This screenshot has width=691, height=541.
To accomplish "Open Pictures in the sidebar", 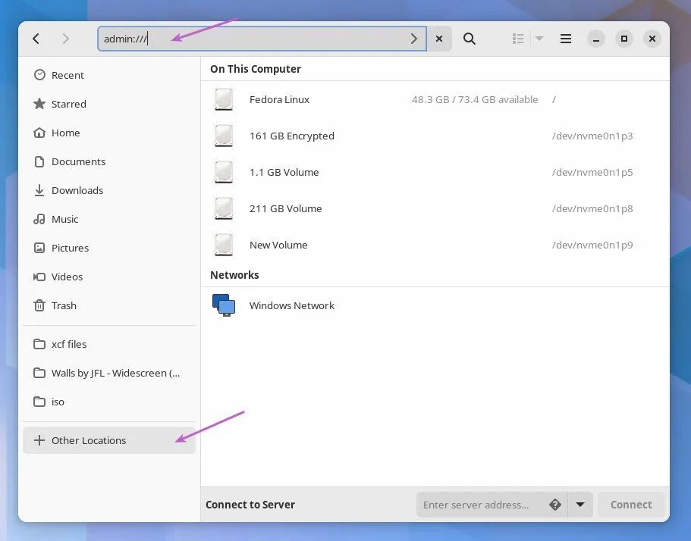I will point(109,248).
